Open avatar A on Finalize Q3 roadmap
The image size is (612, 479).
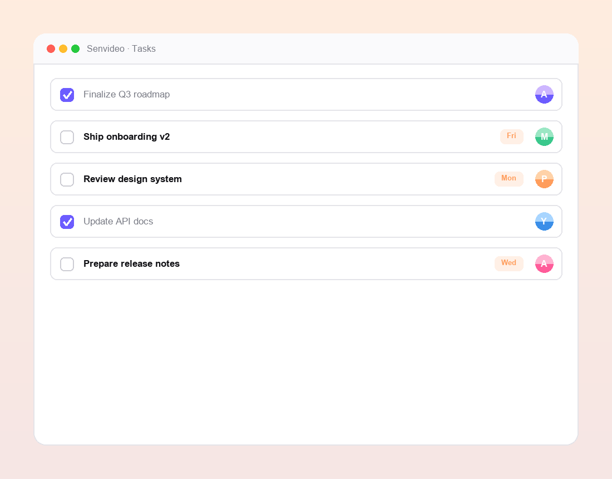click(544, 95)
